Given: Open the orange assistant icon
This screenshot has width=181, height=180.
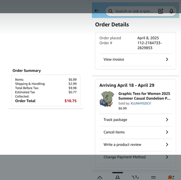Looking at the screenshot, I should pyautogui.click(x=171, y=177).
